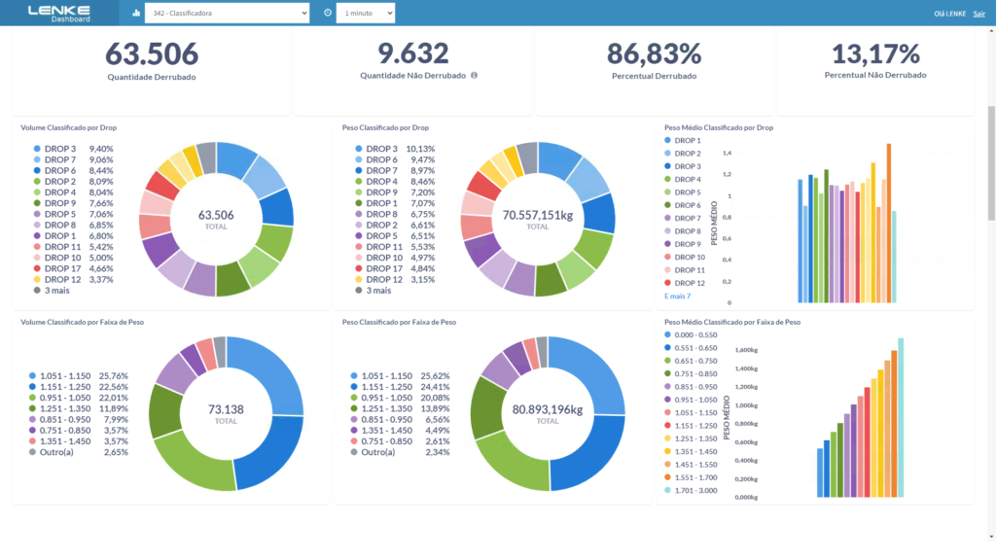Click DROP 12 in Peso Médio por Drop legend
The image size is (996, 560).
[685, 283]
